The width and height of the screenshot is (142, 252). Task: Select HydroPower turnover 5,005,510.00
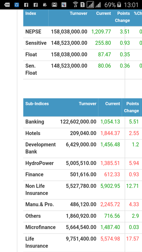tap(81, 163)
